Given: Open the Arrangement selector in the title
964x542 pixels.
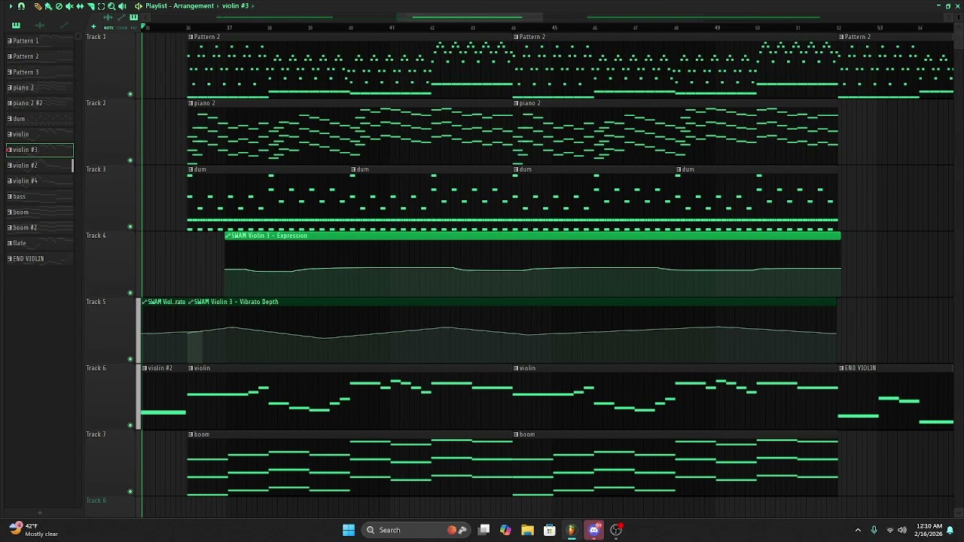Looking at the screenshot, I should pyautogui.click(x=194, y=6).
